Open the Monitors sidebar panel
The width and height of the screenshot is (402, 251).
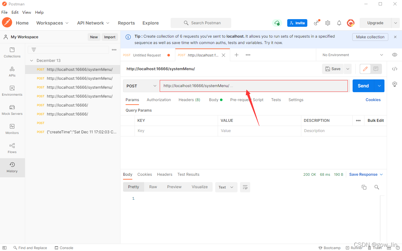coord(12,129)
